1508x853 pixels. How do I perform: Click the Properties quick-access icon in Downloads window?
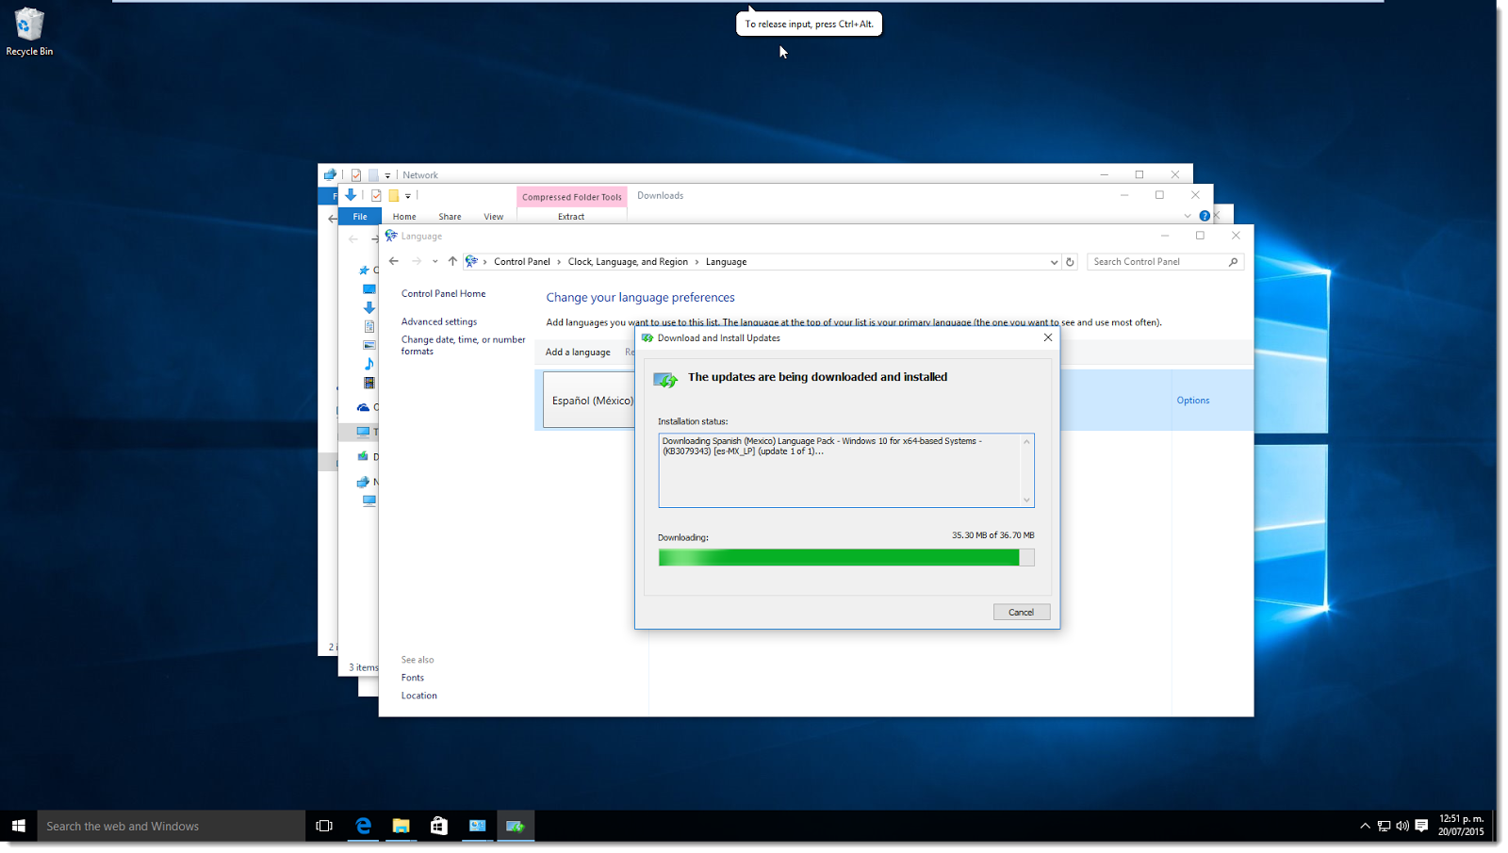pyautogui.click(x=375, y=196)
